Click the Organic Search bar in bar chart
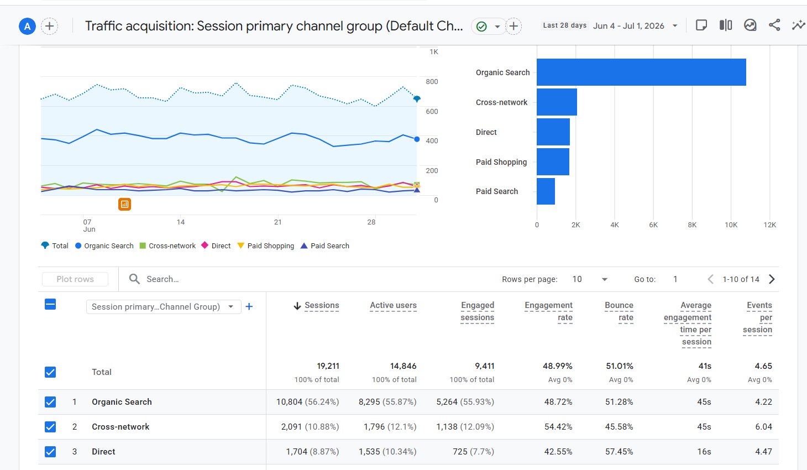The width and height of the screenshot is (807, 470). click(x=641, y=72)
